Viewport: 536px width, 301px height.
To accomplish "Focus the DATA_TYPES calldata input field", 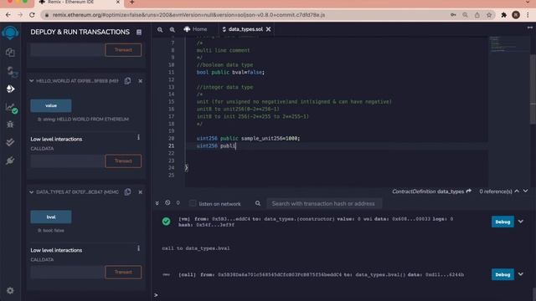I will (67, 272).
